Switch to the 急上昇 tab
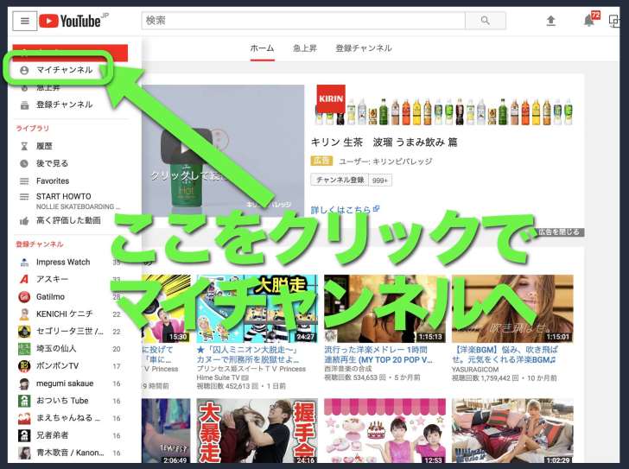Image resolution: width=629 pixels, height=469 pixels. 305,48
